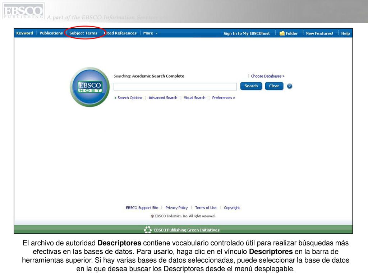The height and width of the screenshot is (276, 368).
Task: Visit EBSCO Support Site link
Action: pyautogui.click(x=142, y=208)
